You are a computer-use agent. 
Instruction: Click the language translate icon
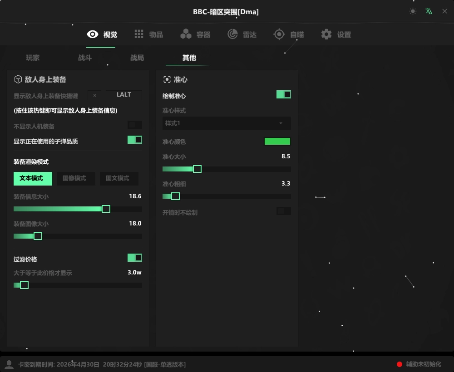[x=429, y=11]
